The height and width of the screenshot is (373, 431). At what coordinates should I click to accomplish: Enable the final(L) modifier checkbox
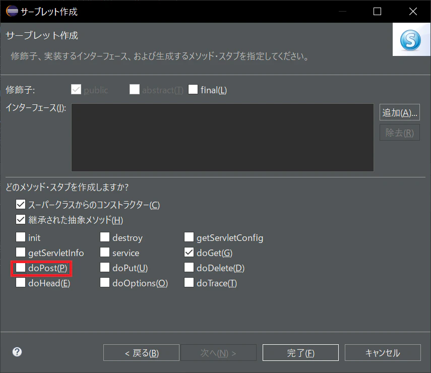point(193,89)
